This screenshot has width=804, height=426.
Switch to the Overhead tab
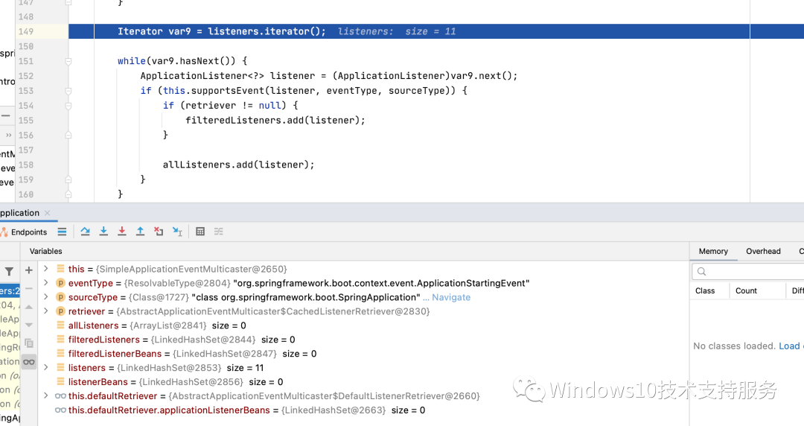pos(763,251)
